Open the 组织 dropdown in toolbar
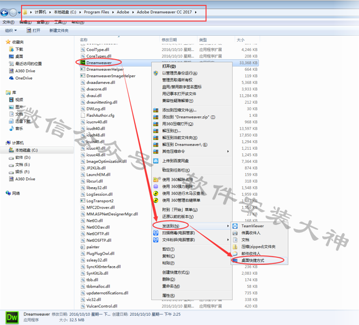359x325 pixels. (11, 30)
